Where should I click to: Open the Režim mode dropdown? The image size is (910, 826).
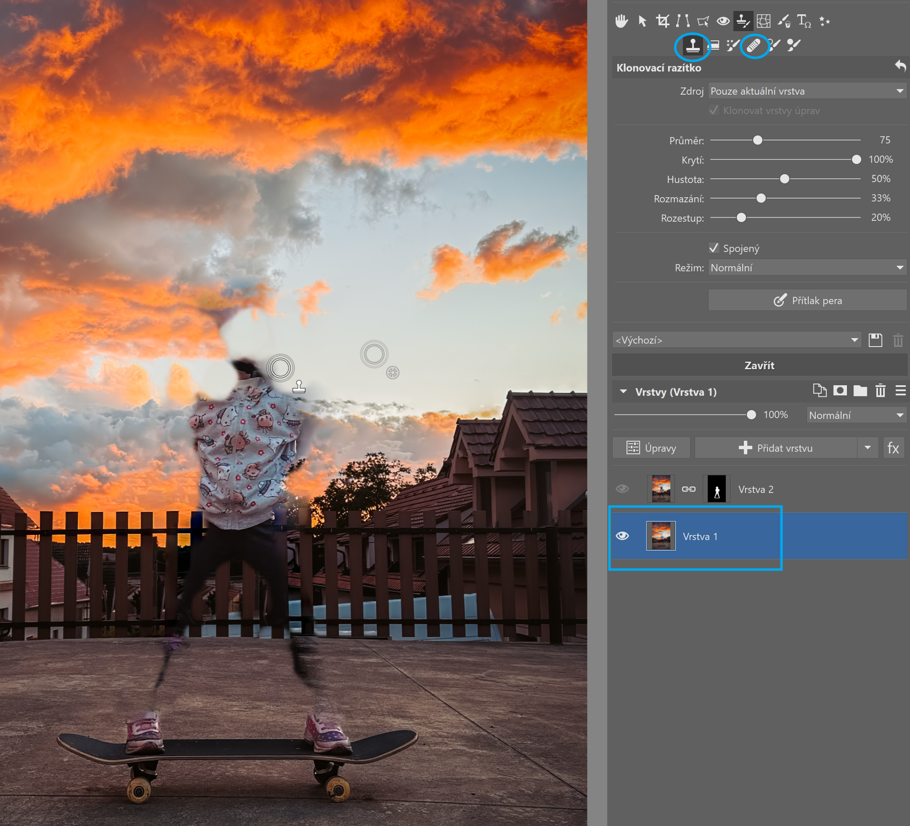[x=806, y=267]
